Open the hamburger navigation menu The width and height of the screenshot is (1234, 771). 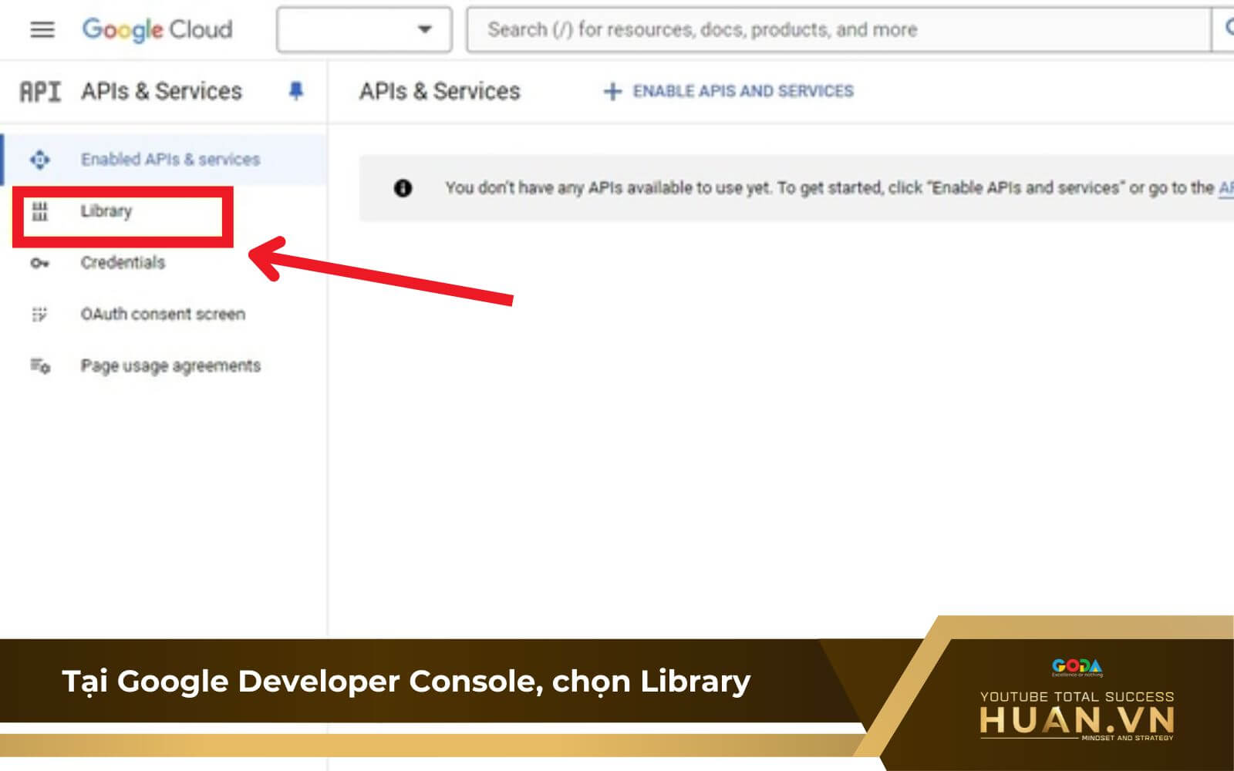coord(42,30)
